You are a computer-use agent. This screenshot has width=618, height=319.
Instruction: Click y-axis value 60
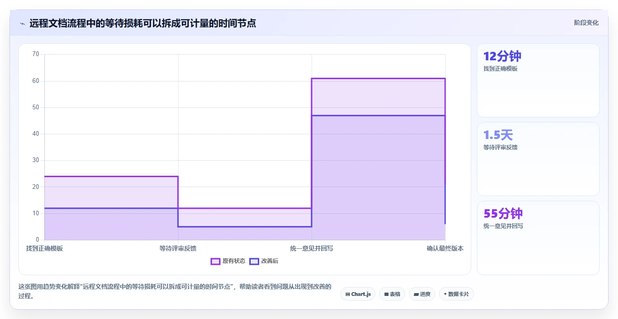tap(35, 81)
